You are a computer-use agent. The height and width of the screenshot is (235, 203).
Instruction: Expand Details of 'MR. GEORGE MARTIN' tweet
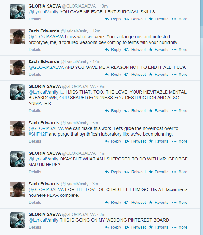point(35,172)
